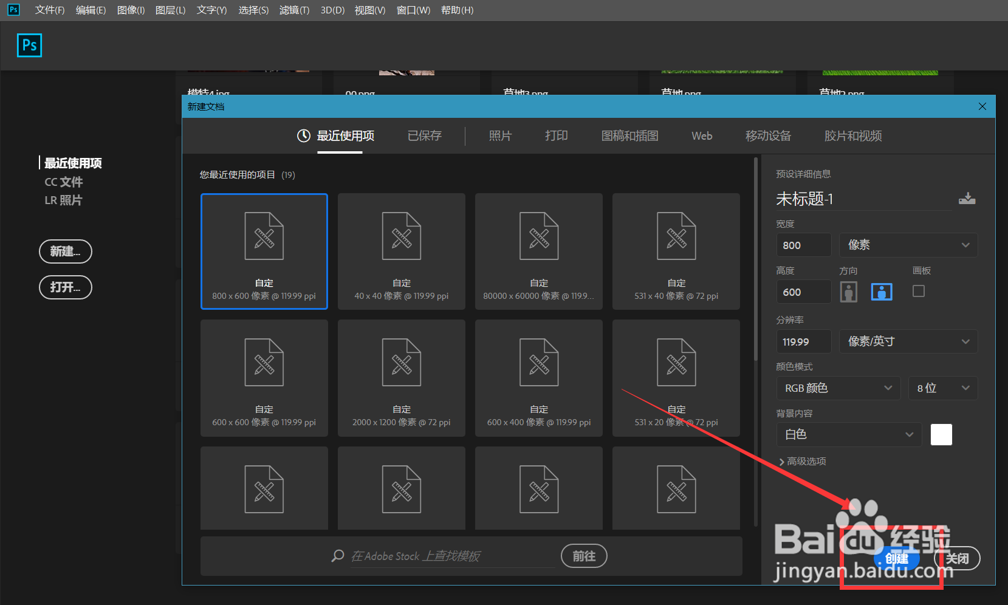Click the height input field showing 600
Image resolution: width=1008 pixels, height=605 pixels.
(x=804, y=292)
